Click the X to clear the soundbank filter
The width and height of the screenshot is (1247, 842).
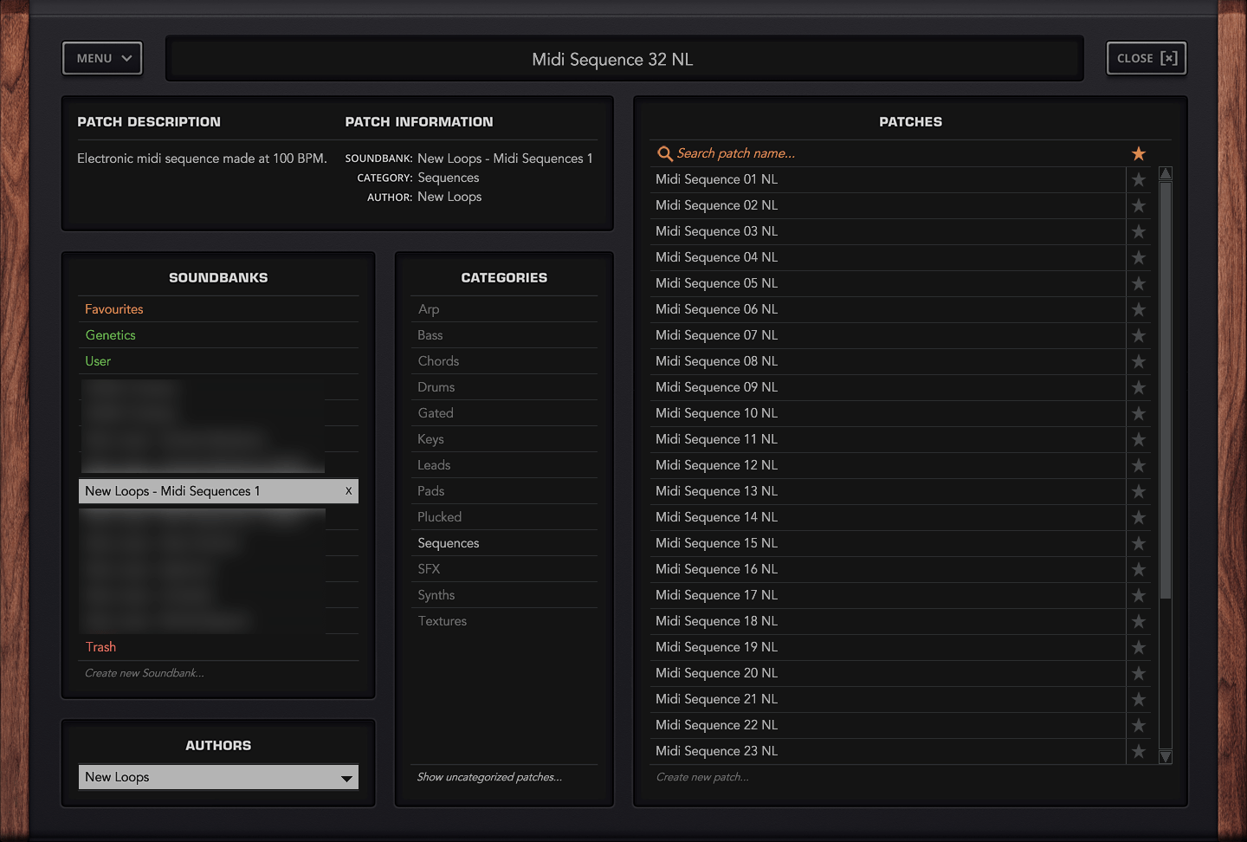tap(349, 491)
